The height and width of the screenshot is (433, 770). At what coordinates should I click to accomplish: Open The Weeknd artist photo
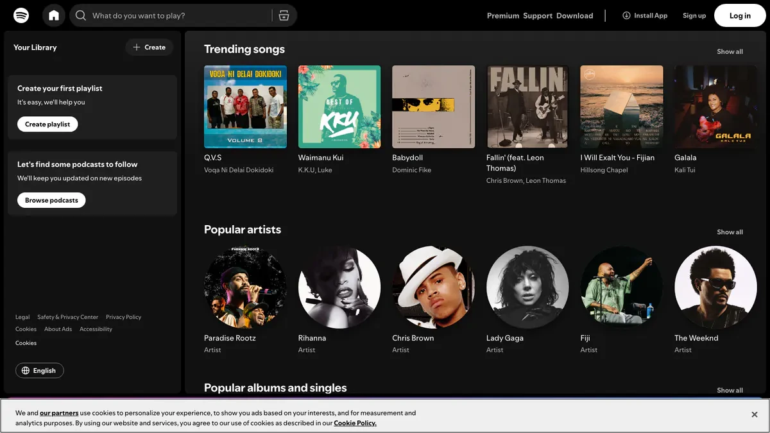(x=715, y=287)
